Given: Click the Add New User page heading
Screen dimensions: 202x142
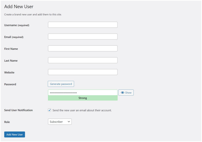Looking at the screenshot, I should (19, 6).
